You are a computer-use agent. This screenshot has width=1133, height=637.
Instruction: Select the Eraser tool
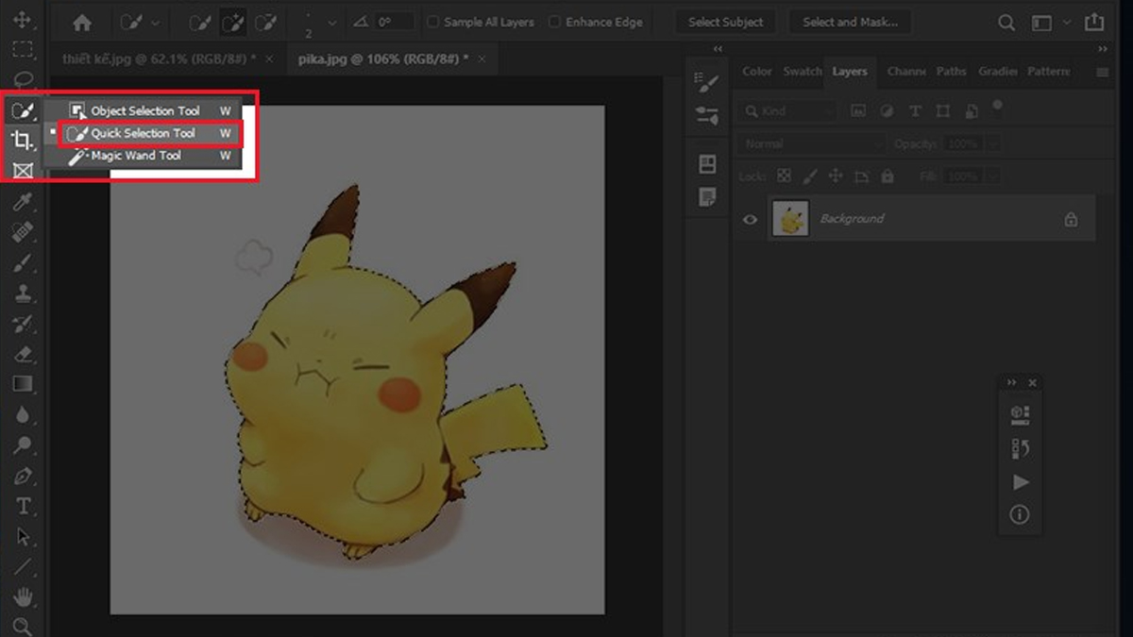click(23, 353)
